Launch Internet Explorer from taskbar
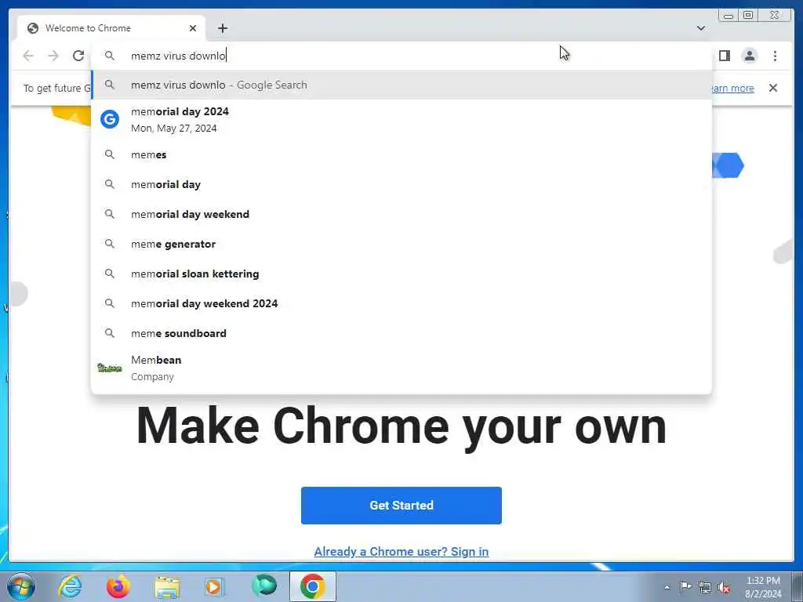This screenshot has width=803, height=602. point(70,586)
